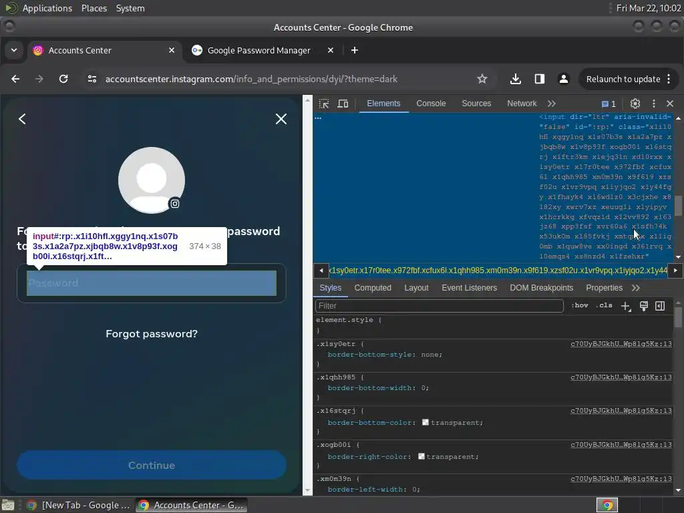Click the transparent swatch for border-bottom-color
Image resolution: width=684 pixels, height=513 pixels.
(425, 422)
